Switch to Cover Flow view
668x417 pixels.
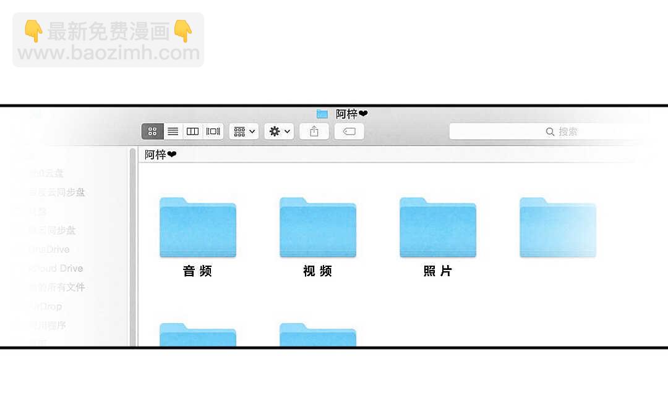tap(213, 132)
